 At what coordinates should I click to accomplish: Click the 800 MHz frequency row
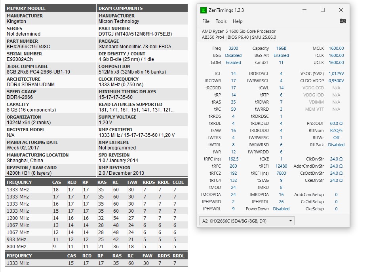96,247
